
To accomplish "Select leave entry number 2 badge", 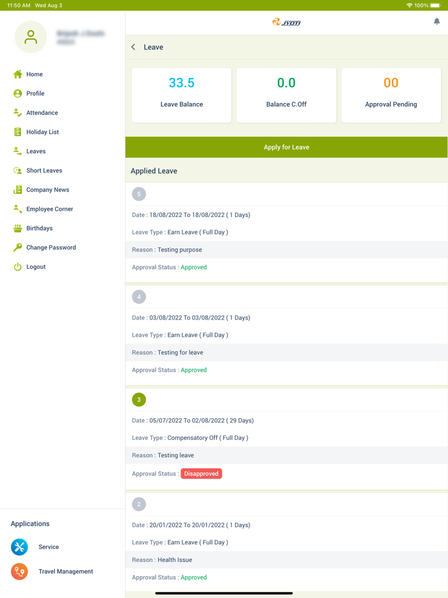I will click(x=139, y=504).
